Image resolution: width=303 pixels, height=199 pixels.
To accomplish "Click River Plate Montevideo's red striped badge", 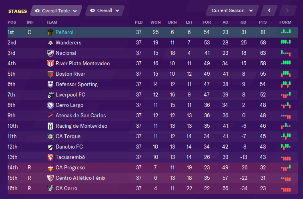I will click(x=50, y=63).
